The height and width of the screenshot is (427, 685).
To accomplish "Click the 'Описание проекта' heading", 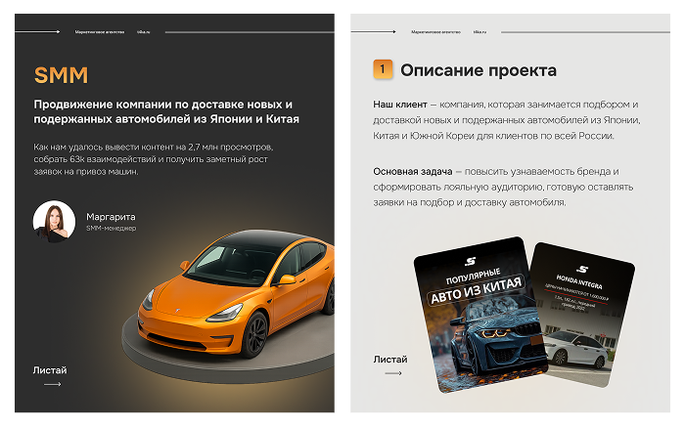I will point(479,70).
